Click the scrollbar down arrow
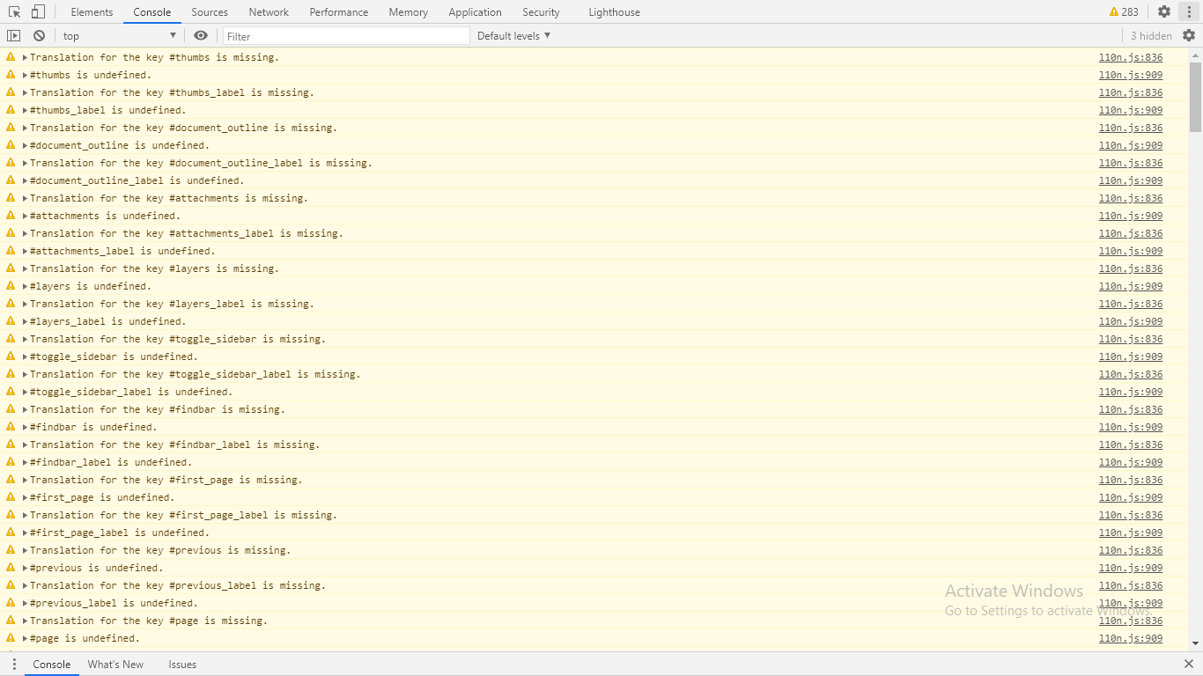 pos(1195,644)
